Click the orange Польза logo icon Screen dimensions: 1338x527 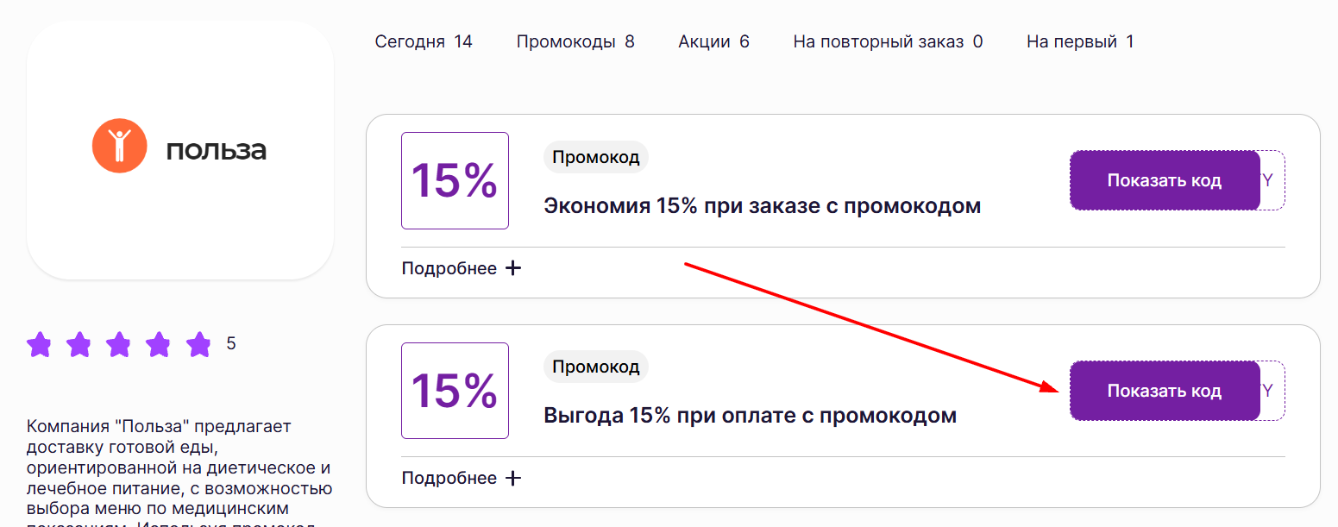tap(119, 147)
